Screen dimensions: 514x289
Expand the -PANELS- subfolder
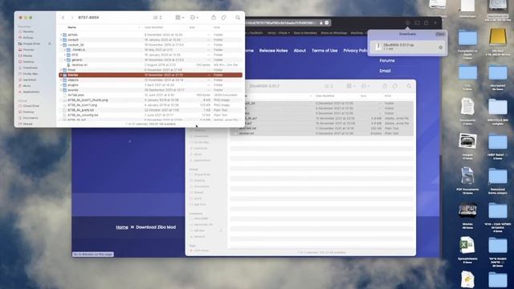click(x=65, y=50)
